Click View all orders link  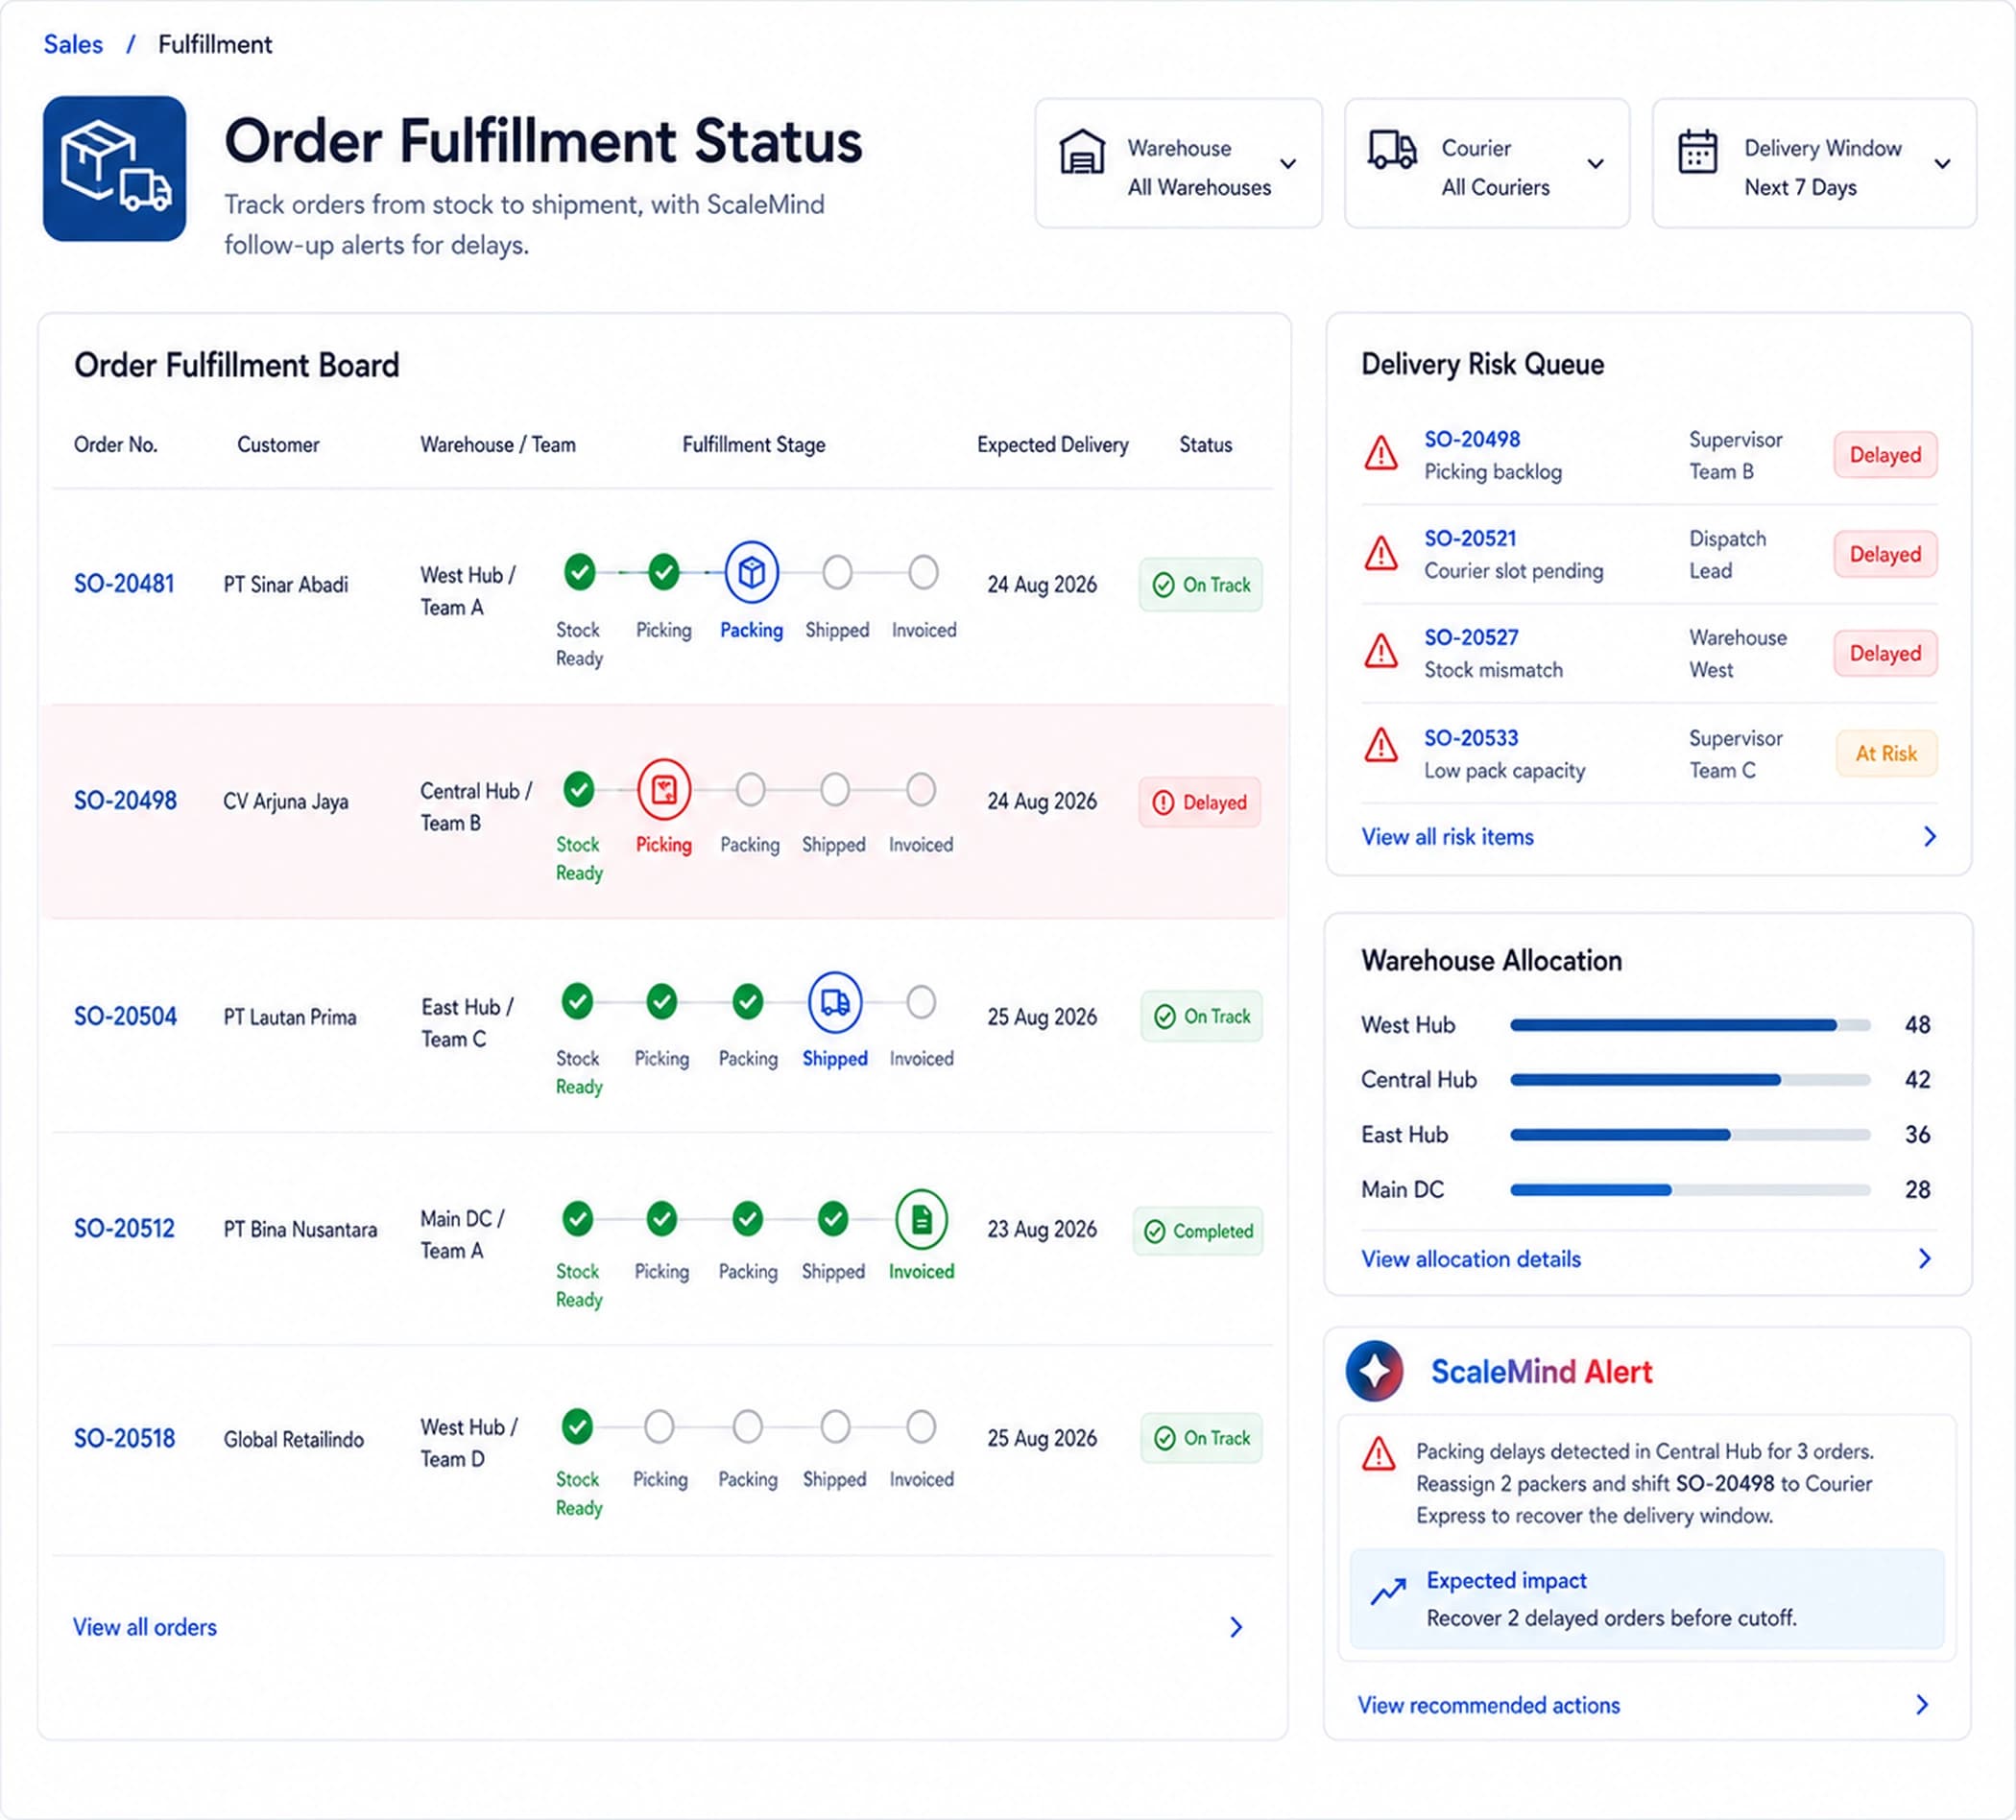[x=144, y=1627]
